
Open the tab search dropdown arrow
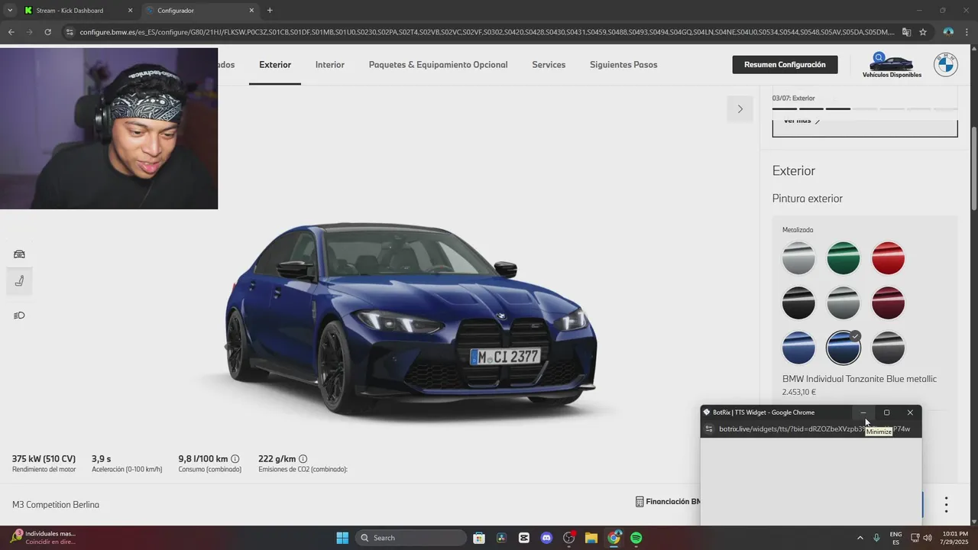[x=9, y=11]
